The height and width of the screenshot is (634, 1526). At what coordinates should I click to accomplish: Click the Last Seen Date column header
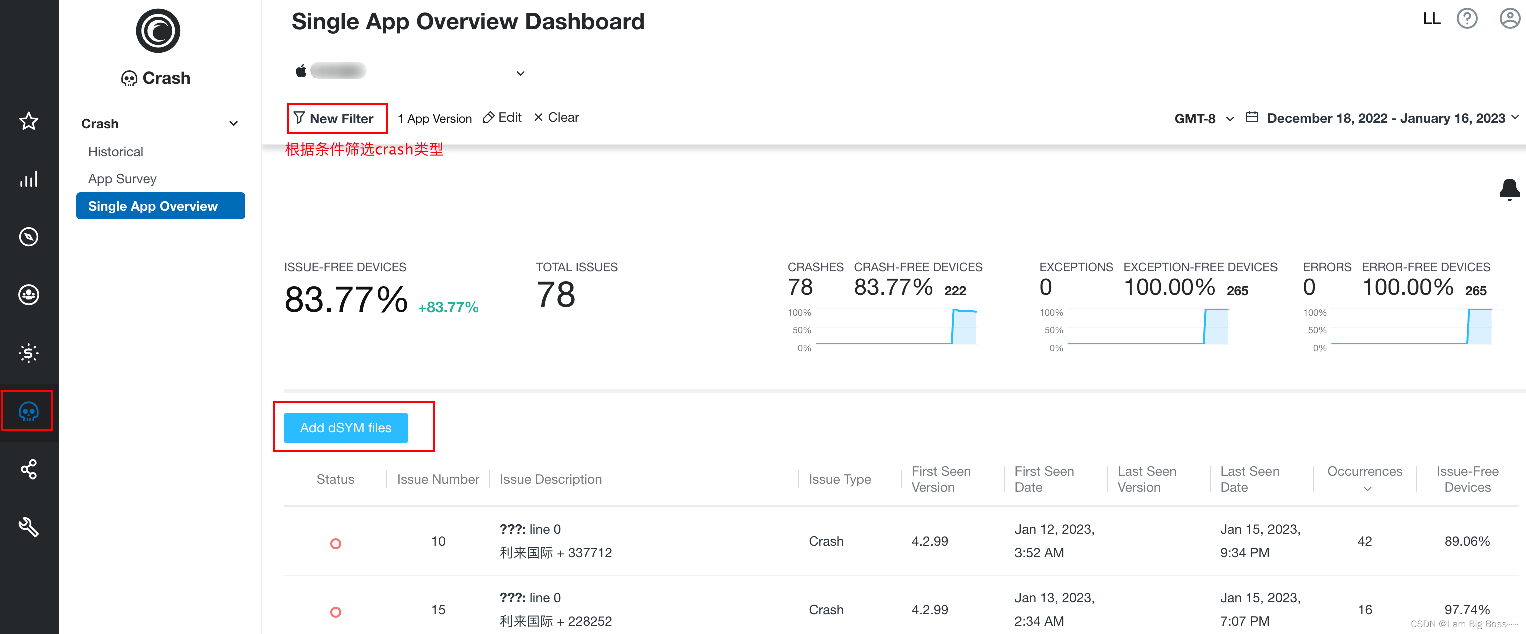click(x=1249, y=479)
